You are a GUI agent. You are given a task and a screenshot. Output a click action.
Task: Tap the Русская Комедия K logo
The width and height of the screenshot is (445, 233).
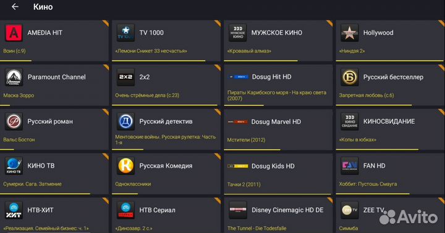click(125, 166)
